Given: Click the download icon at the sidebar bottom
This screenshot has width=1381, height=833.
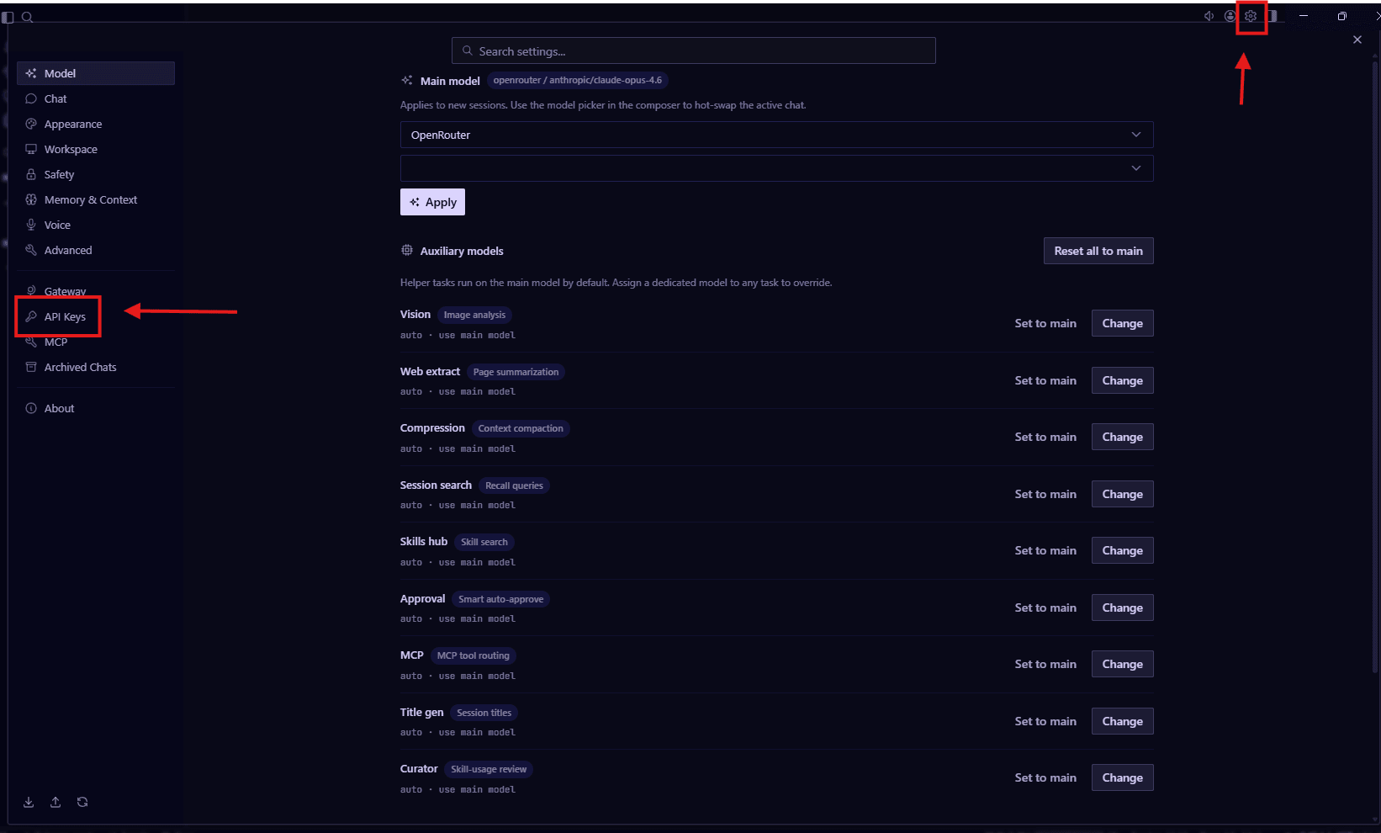Looking at the screenshot, I should click(29, 802).
